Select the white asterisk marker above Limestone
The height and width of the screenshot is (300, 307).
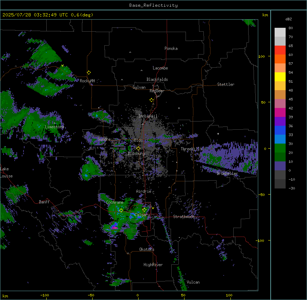[x=54, y=123]
